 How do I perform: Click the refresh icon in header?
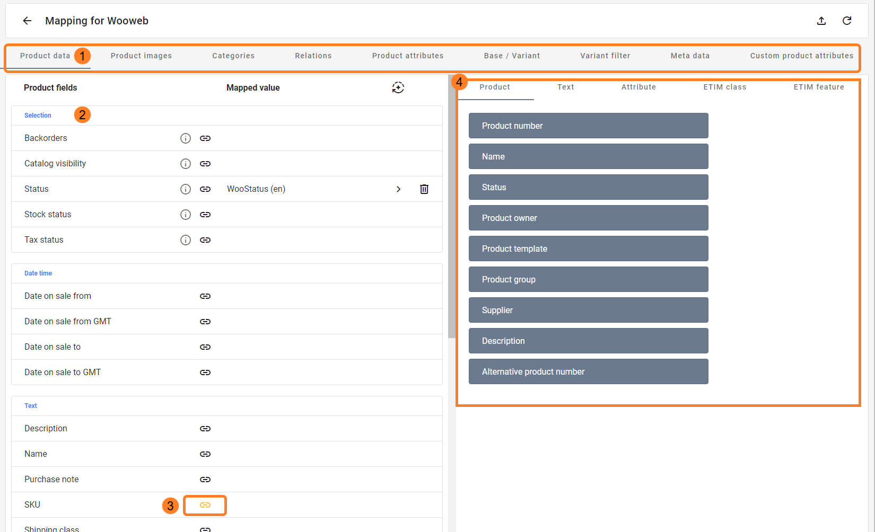click(x=847, y=21)
